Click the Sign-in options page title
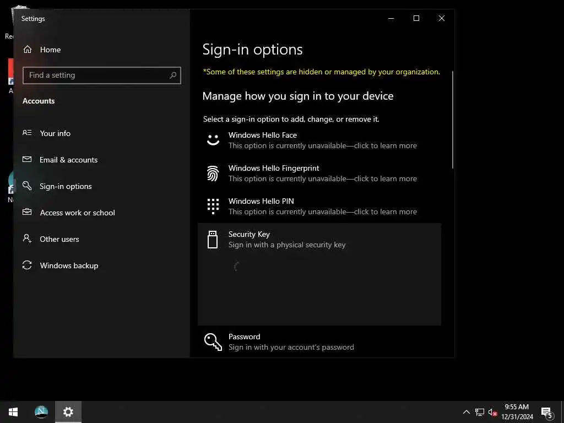564x423 pixels. point(252,50)
